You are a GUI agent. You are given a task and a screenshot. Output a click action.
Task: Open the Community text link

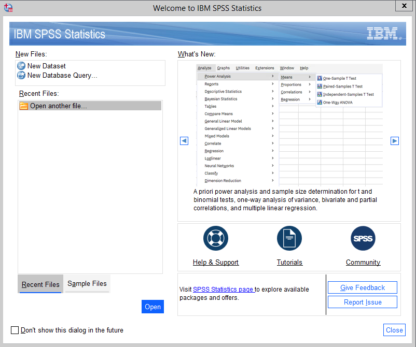[363, 262]
